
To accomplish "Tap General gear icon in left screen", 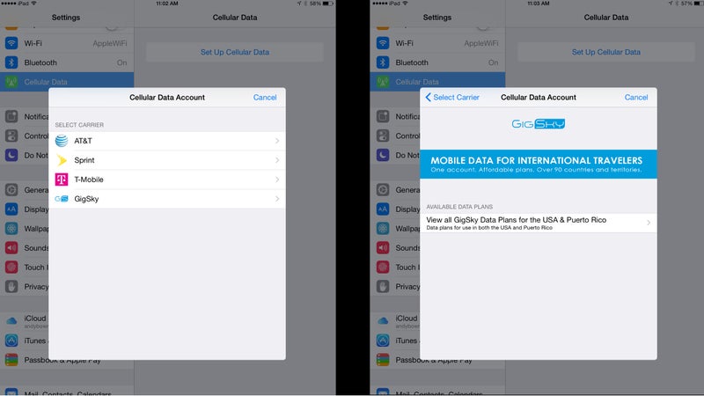I will pos(11,190).
